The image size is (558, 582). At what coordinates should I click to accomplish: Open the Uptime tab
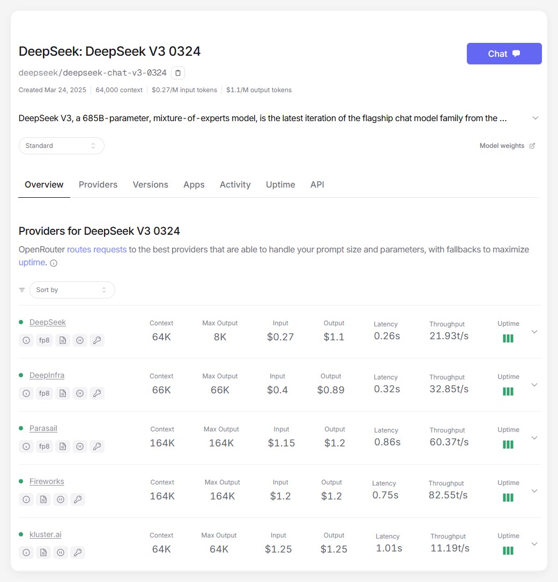[x=280, y=184]
